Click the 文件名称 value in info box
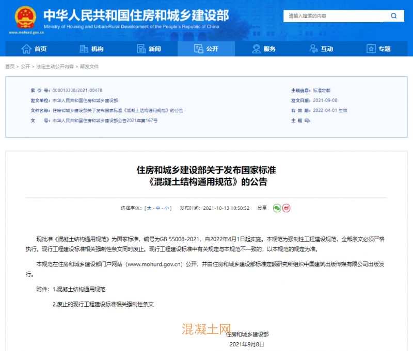Screen dimensions: 413x351 click(118, 110)
